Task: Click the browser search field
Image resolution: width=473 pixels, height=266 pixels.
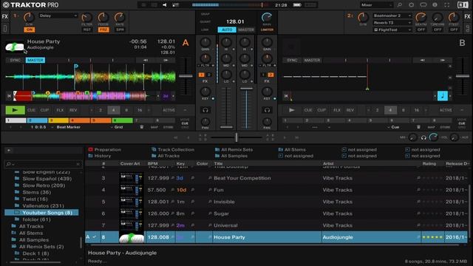Action: pyautogui.click(x=43, y=164)
